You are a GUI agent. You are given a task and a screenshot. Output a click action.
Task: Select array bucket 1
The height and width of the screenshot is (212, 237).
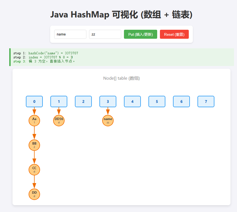59,101
